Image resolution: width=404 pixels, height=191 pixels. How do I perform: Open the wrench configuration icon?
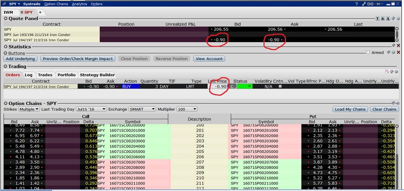[x=364, y=4]
